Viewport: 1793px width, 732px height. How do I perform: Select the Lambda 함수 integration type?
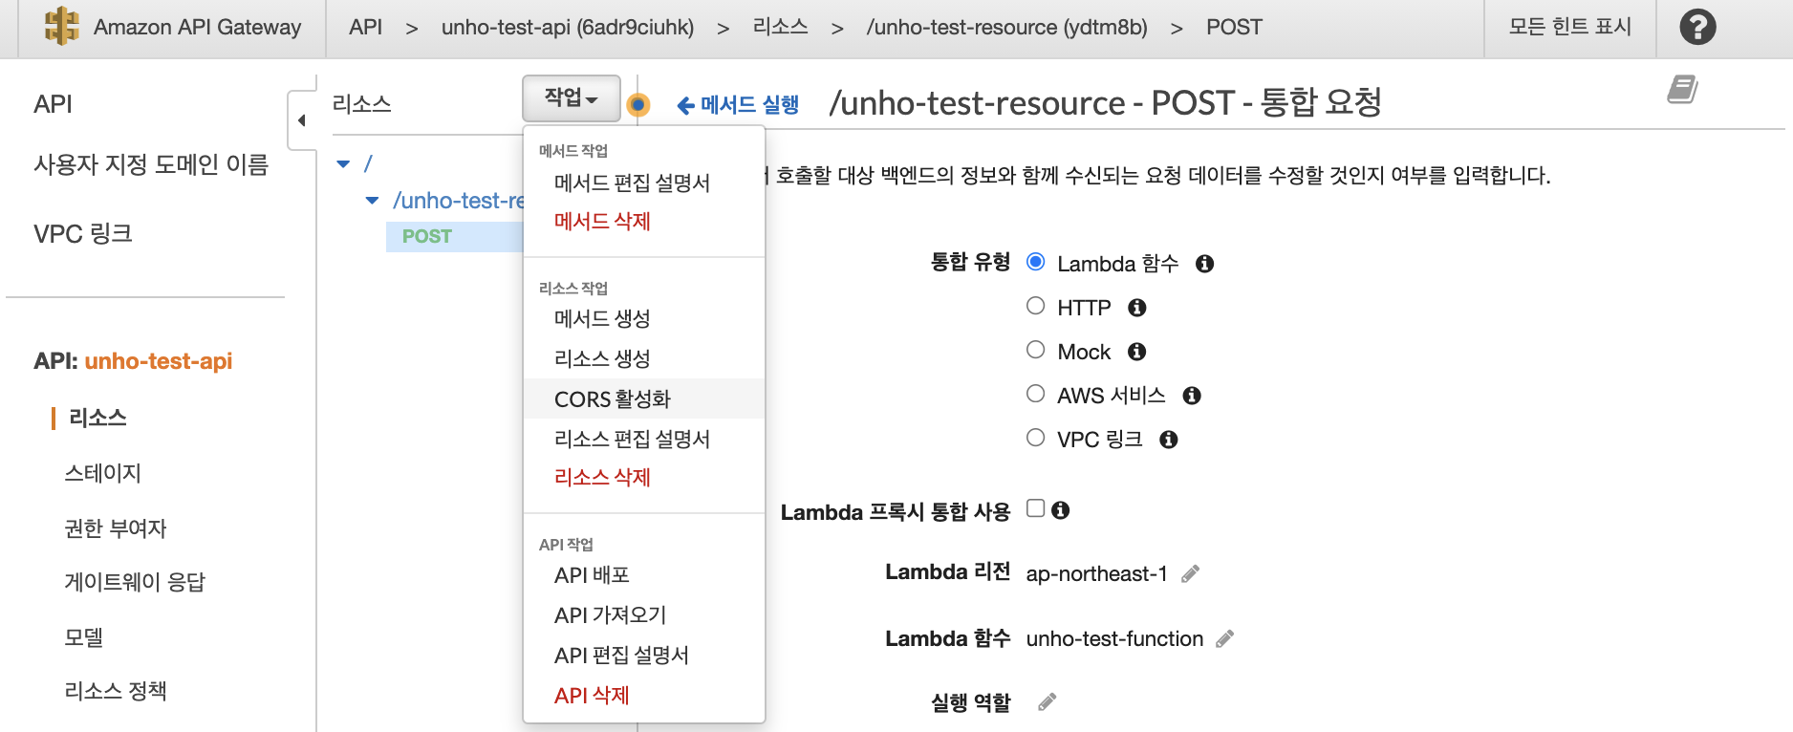(x=1035, y=262)
